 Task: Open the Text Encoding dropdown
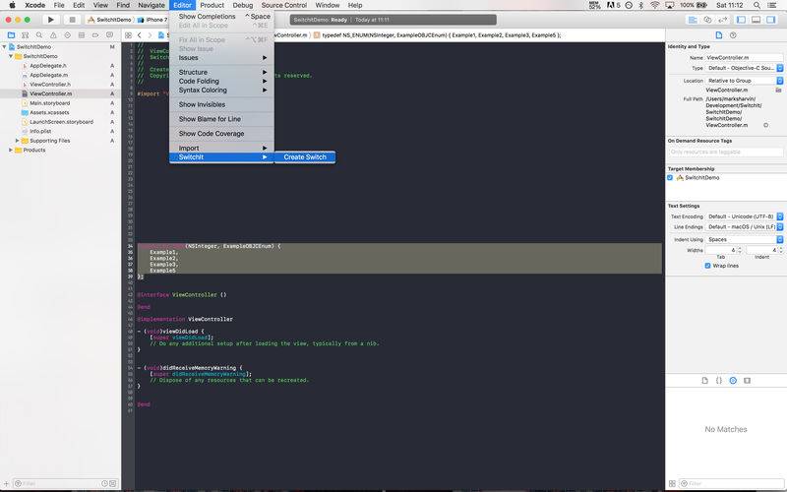(x=745, y=216)
